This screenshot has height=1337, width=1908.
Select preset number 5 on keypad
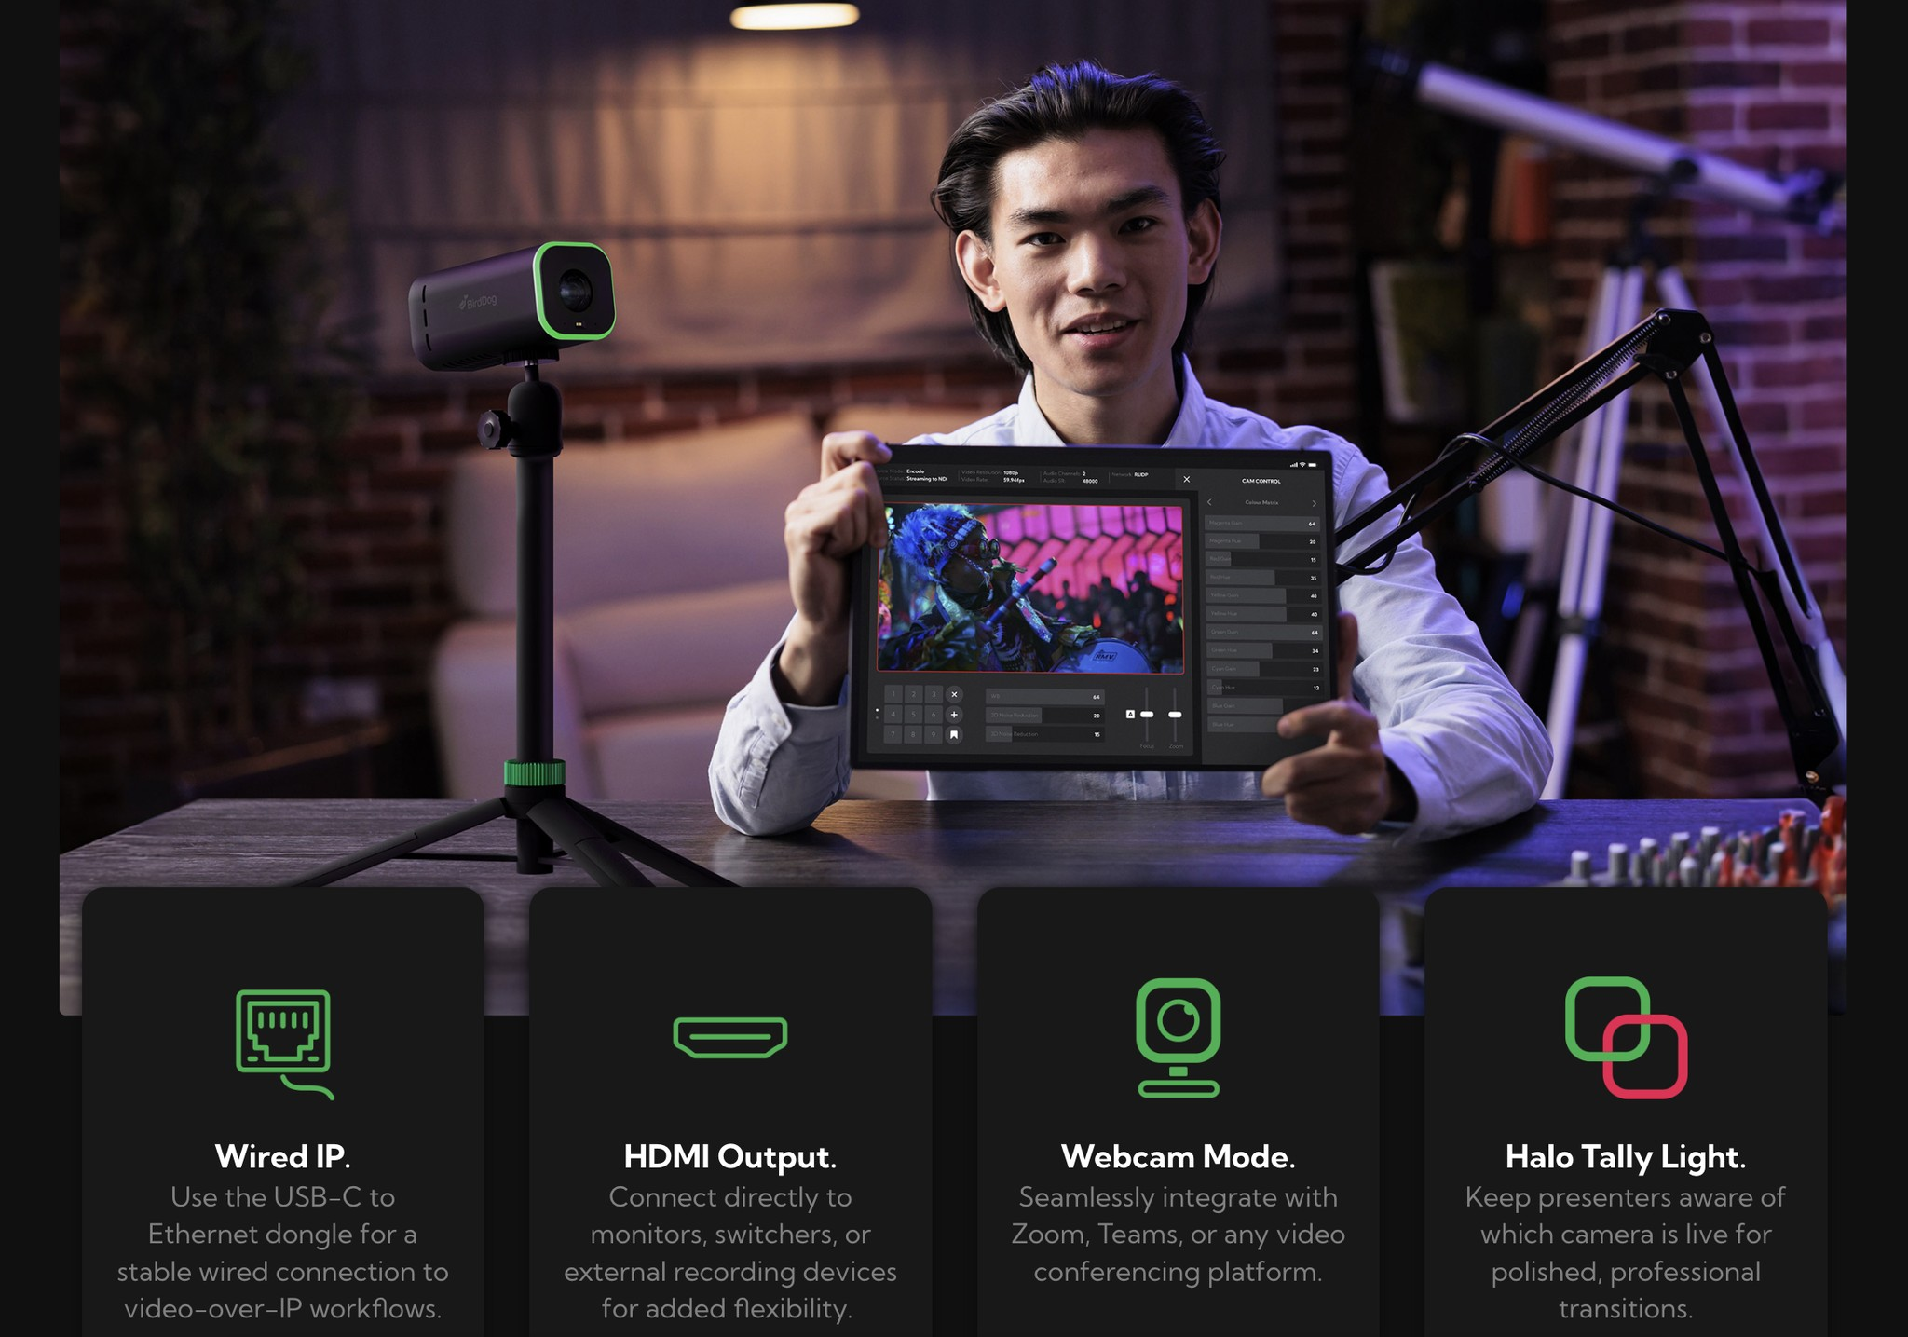pos(913,715)
